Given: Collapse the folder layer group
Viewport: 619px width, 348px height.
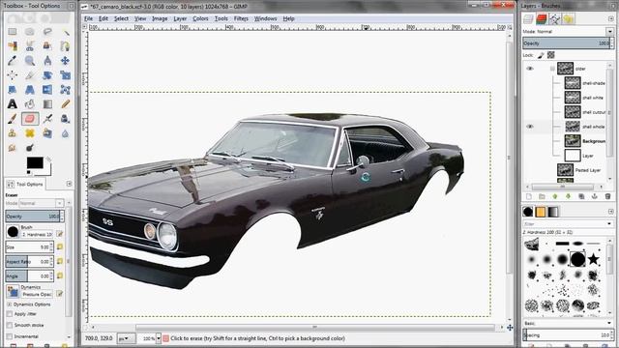Looking at the screenshot, I should tap(552, 69).
